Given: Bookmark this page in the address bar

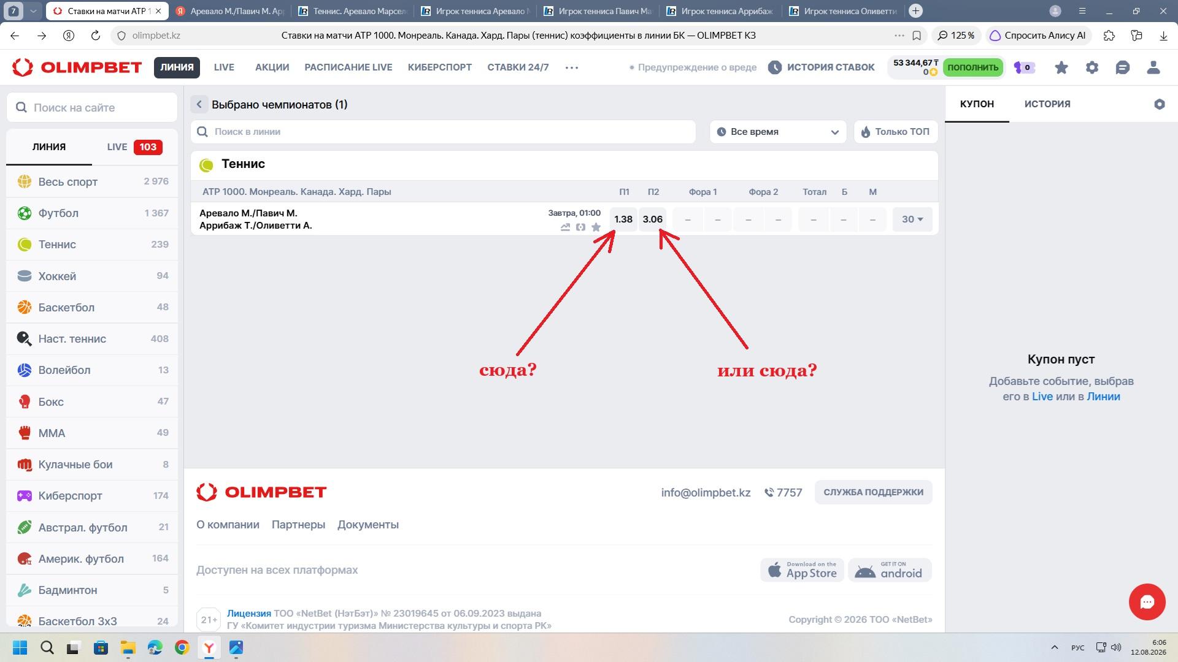Looking at the screenshot, I should point(917,36).
